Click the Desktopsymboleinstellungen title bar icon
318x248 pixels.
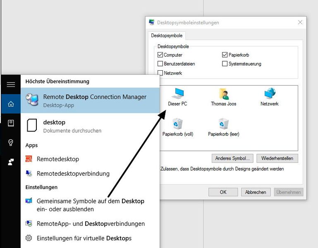151,22
